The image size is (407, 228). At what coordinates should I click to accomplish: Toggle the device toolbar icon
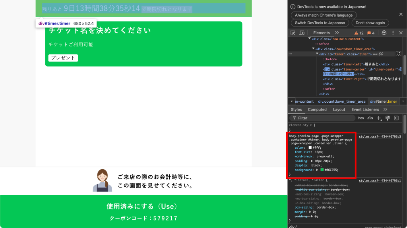(x=302, y=33)
